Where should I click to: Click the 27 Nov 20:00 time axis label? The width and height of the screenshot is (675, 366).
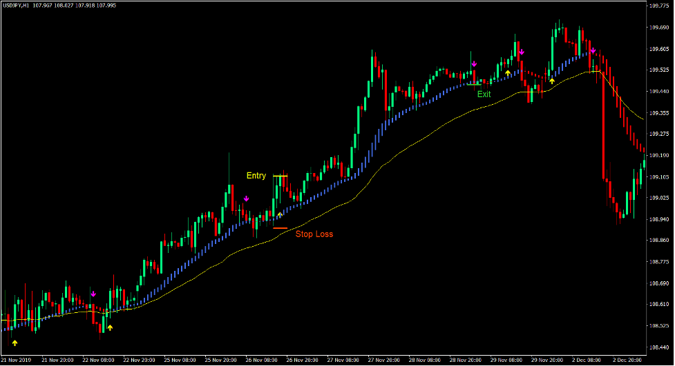coord(382,360)
